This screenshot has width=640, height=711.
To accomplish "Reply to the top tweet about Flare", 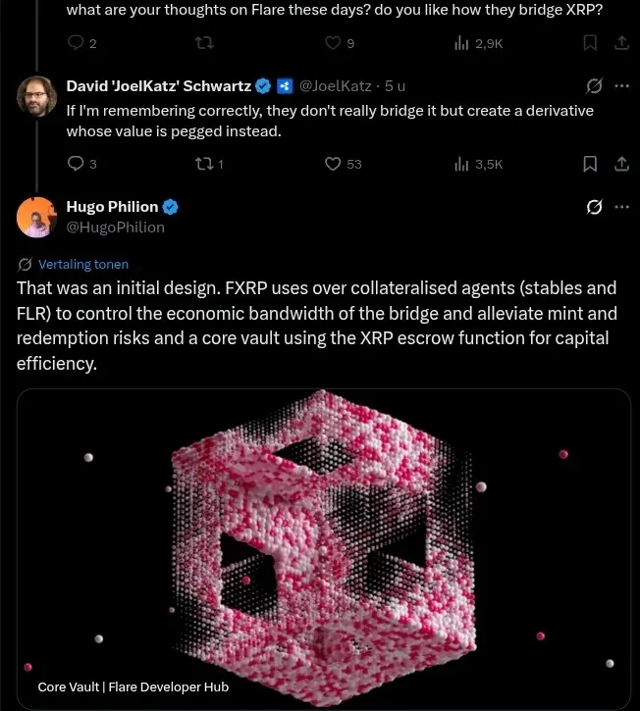I will pyautogui.click(x=82, y=43).
